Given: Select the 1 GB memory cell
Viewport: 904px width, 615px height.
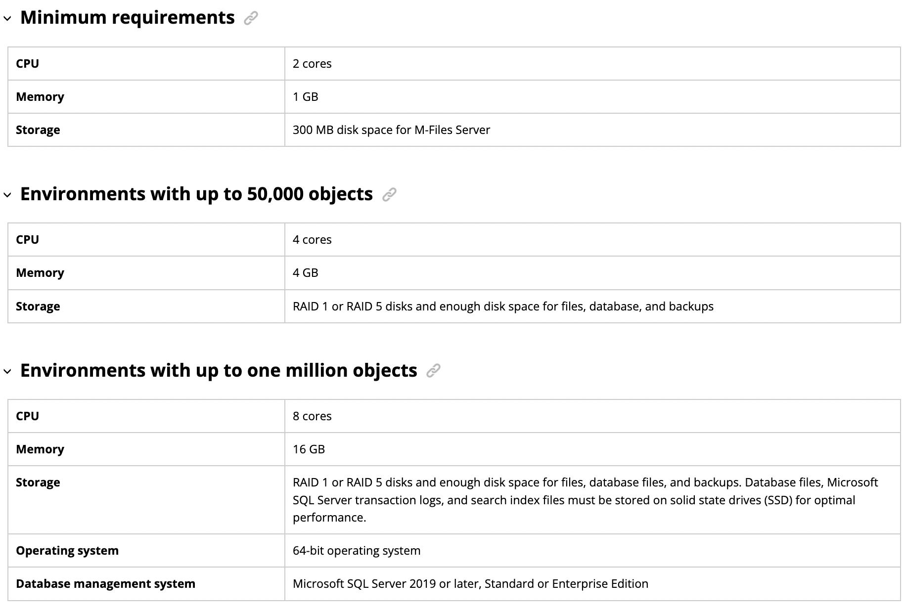Looking at the screenshot, I should click(x=592, y=97).
